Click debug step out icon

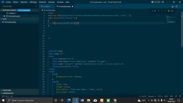[x=165, y=11]
